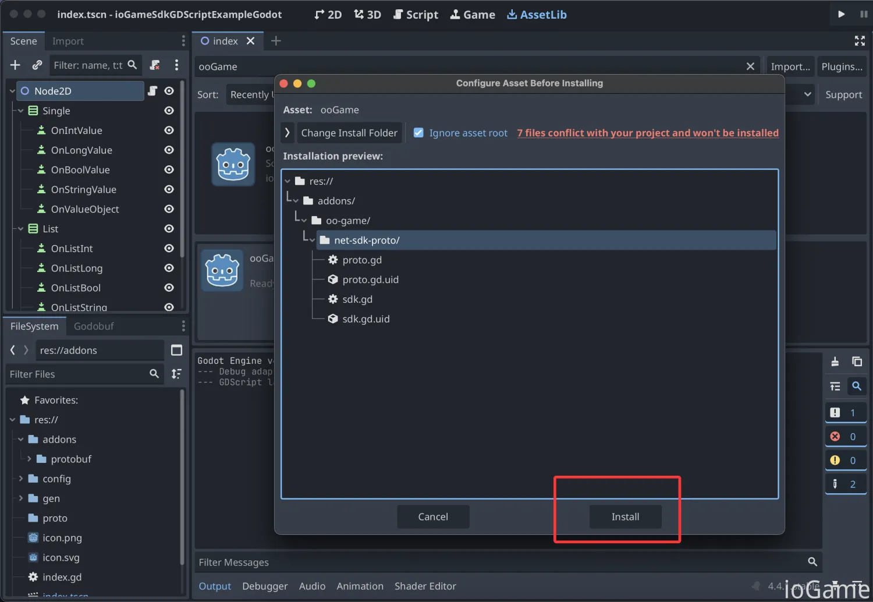Click the instantiate scene link icon
The width and height of the screenshot is (873, 602).
pos(37,65)
